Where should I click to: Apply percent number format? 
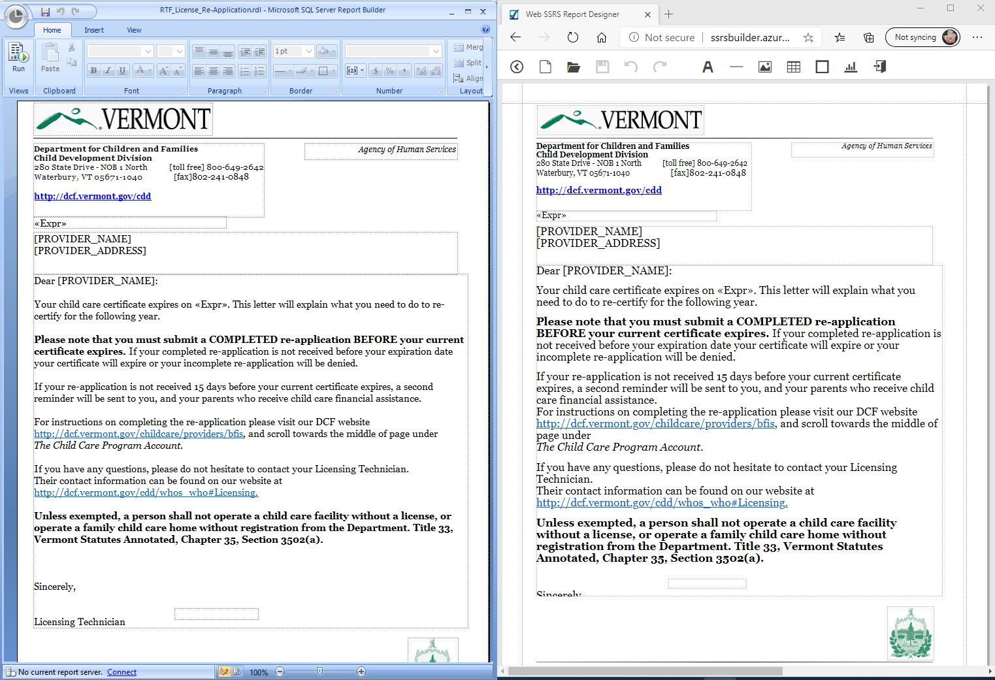coord(390,71)
